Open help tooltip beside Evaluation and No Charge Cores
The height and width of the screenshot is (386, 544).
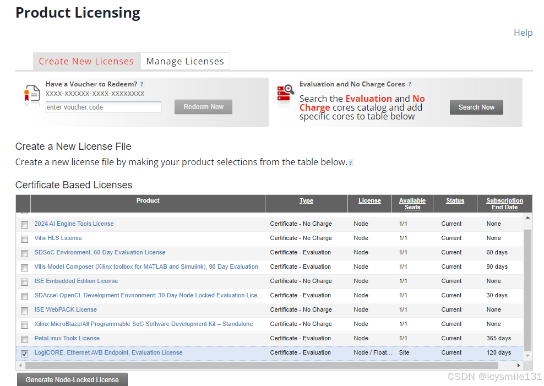410,84
